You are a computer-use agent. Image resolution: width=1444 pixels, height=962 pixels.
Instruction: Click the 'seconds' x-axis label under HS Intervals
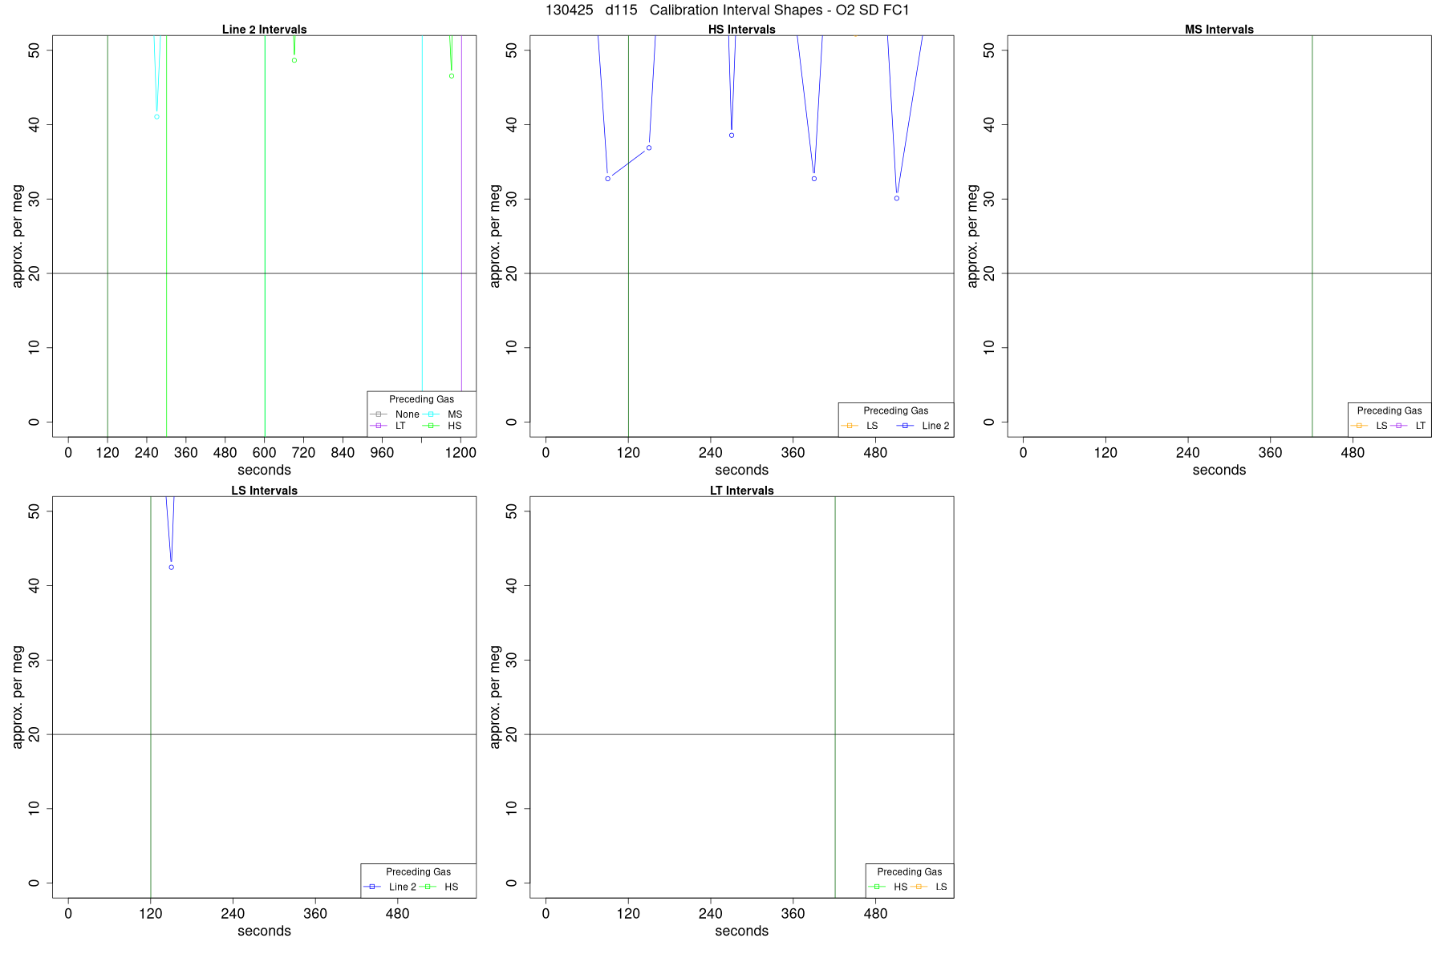741,471
